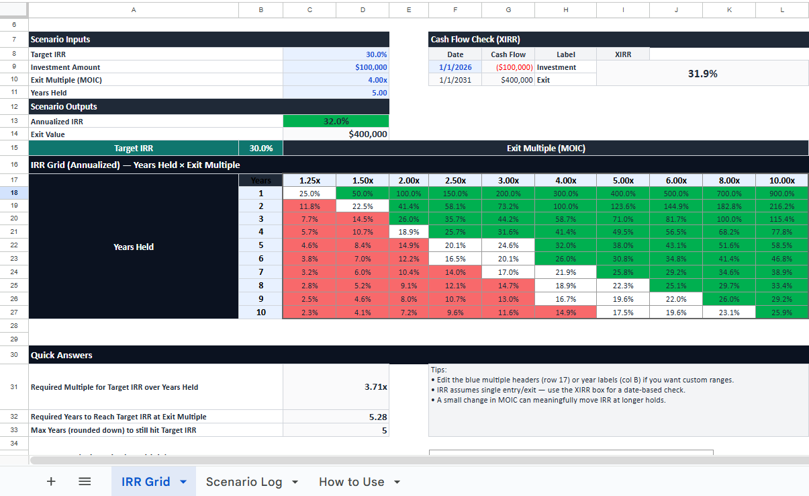Add a new sheet with the plus icon

[51, 481]
